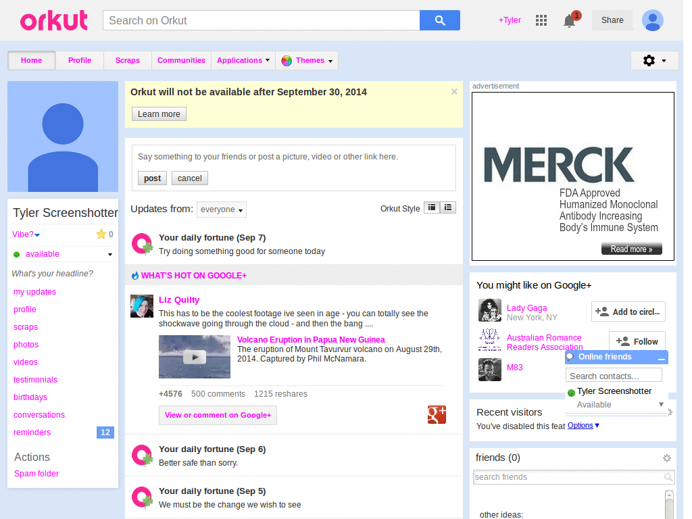Click the Orkut logo

(54, 21)
